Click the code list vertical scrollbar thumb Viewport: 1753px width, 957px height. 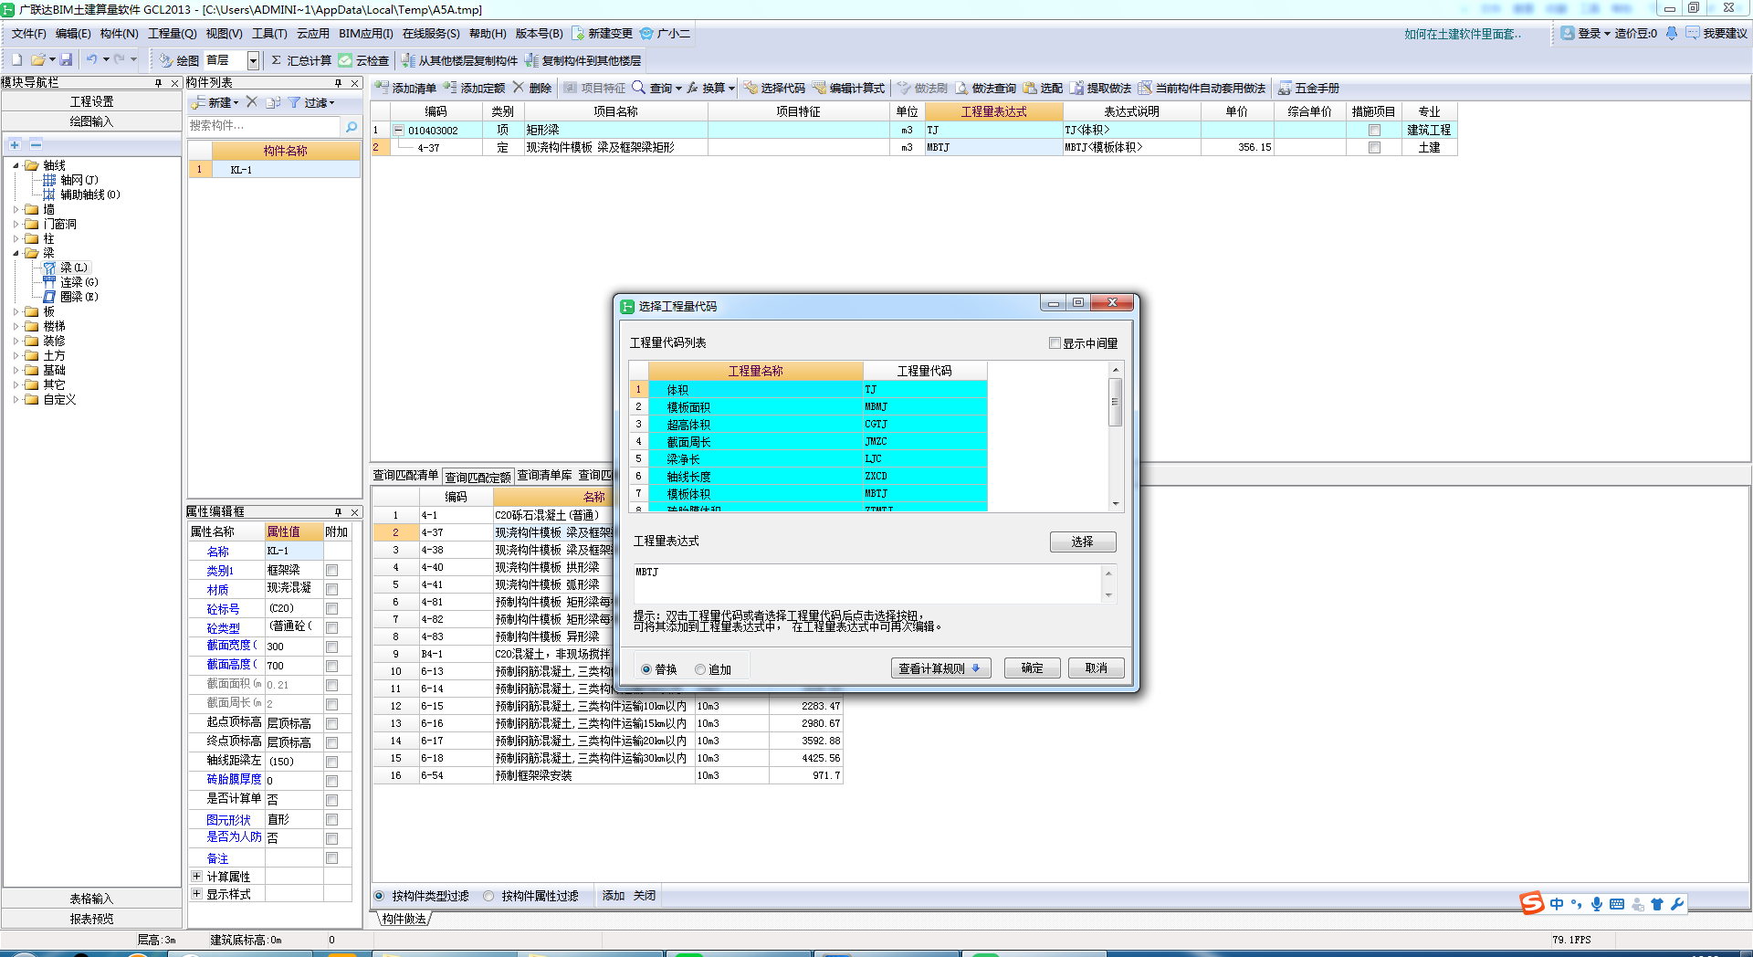pyautogui.click(x=1115, y=402)
